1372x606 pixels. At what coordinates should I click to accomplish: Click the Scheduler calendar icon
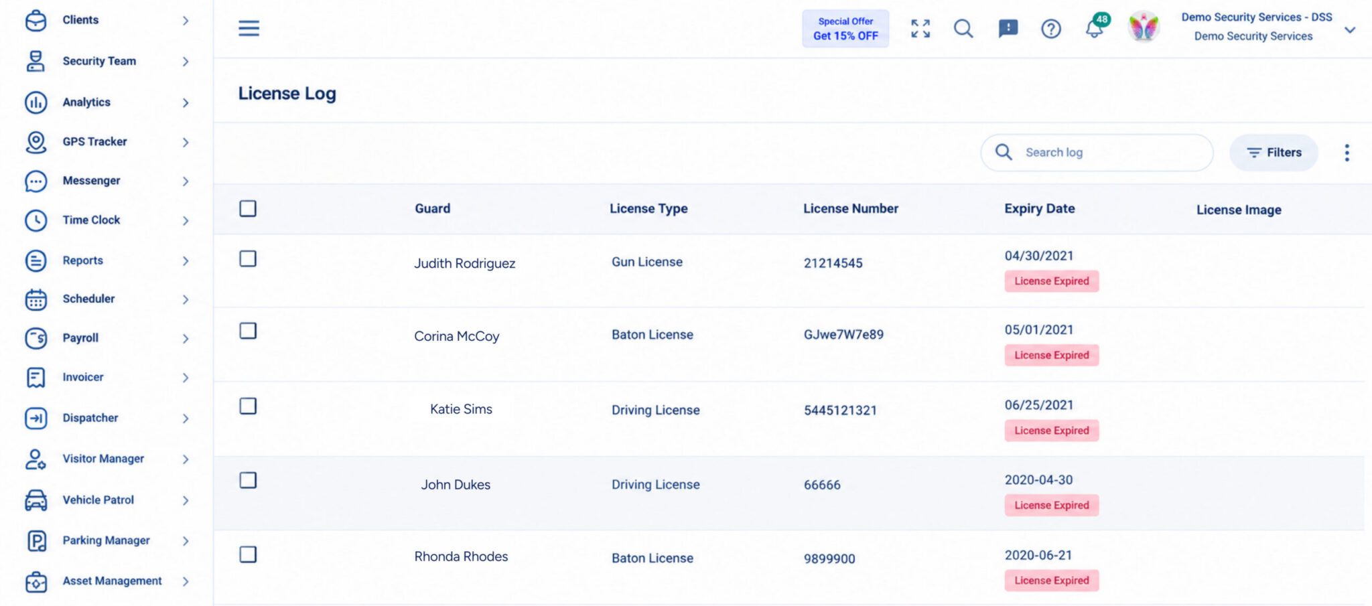(36, 299)
